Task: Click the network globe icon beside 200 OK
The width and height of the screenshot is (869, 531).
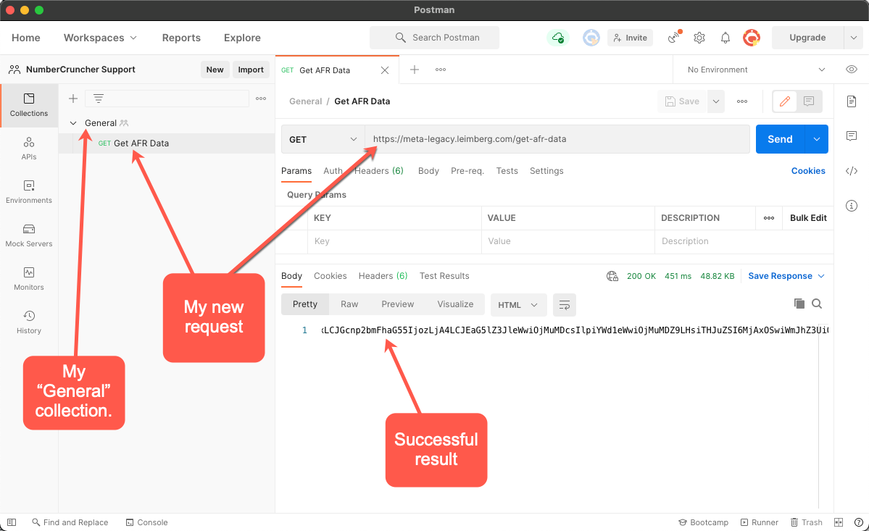Action: tap(612, 276)
